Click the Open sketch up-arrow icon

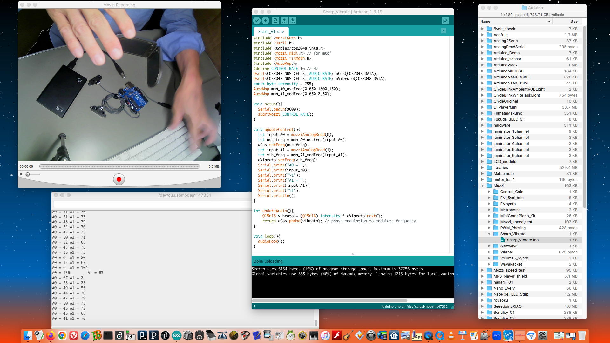(284, 21)
